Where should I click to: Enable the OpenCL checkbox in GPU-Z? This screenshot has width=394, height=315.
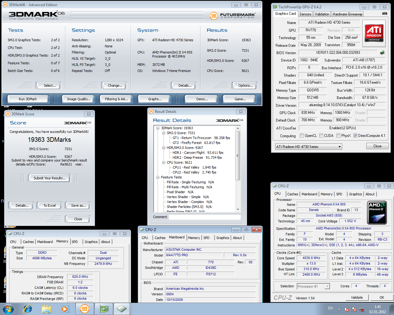pos(302,136)
